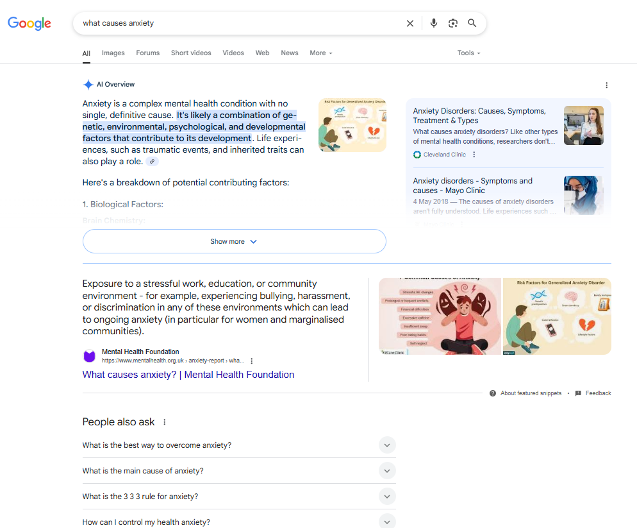This screenshot has width=637, height=528.
Task: Click the About featured snippets question icon
Action: (x=492, y=393)
